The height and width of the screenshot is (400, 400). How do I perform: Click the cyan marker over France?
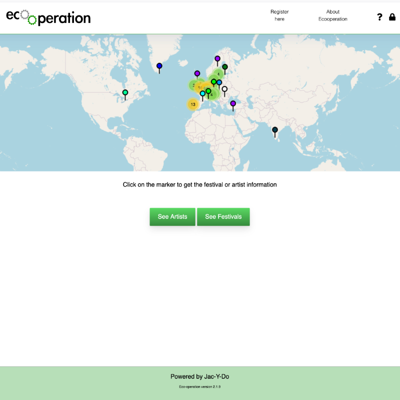(202, 93)
